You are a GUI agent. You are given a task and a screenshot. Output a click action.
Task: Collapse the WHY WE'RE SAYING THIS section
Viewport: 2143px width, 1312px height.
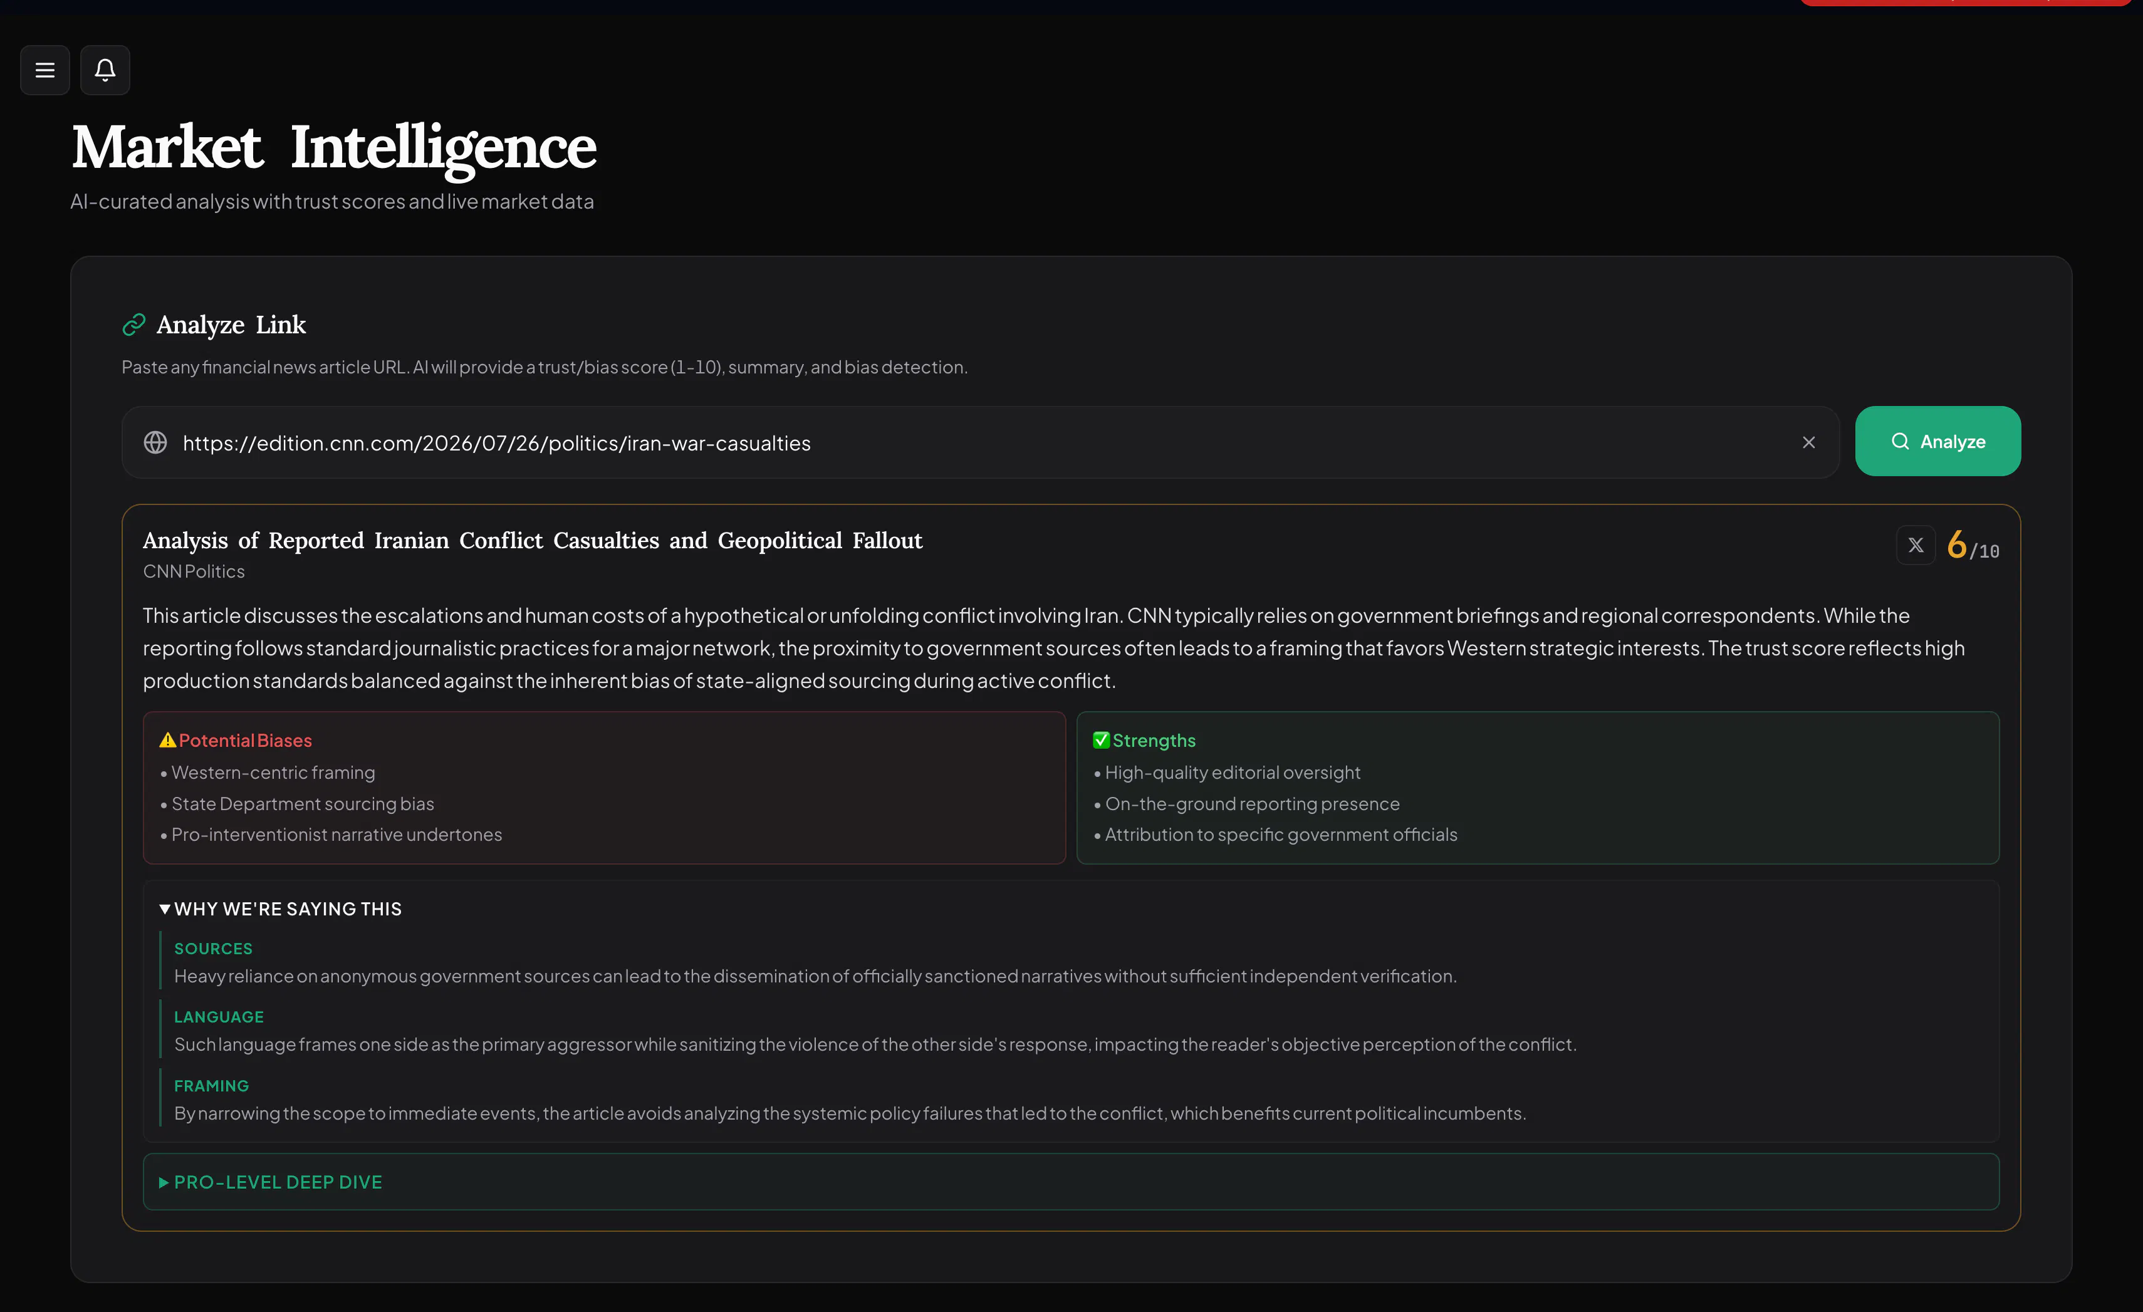(280, 909)
